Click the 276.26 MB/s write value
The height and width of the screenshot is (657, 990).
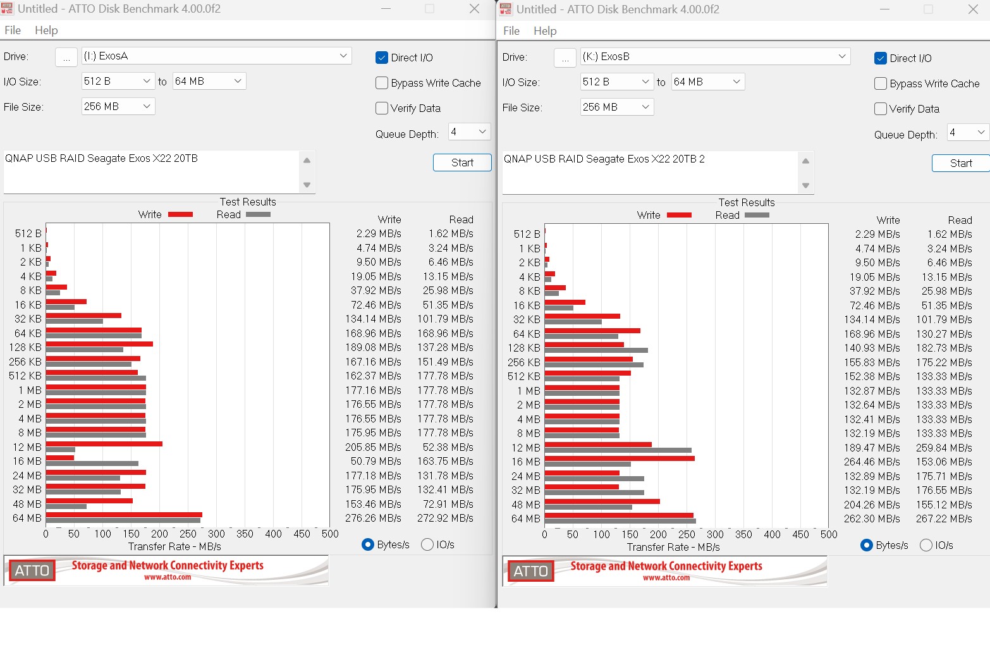(x=373, y=518)
